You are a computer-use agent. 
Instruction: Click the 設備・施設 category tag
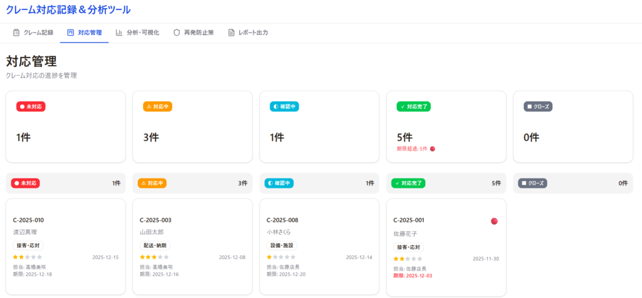pyautogui.click(x=282, y=245)
